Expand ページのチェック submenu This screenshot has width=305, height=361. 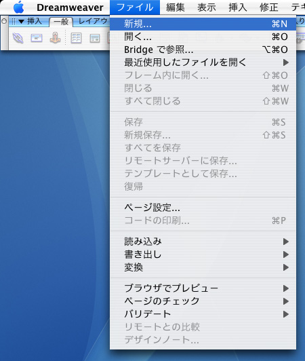point(203,301)
